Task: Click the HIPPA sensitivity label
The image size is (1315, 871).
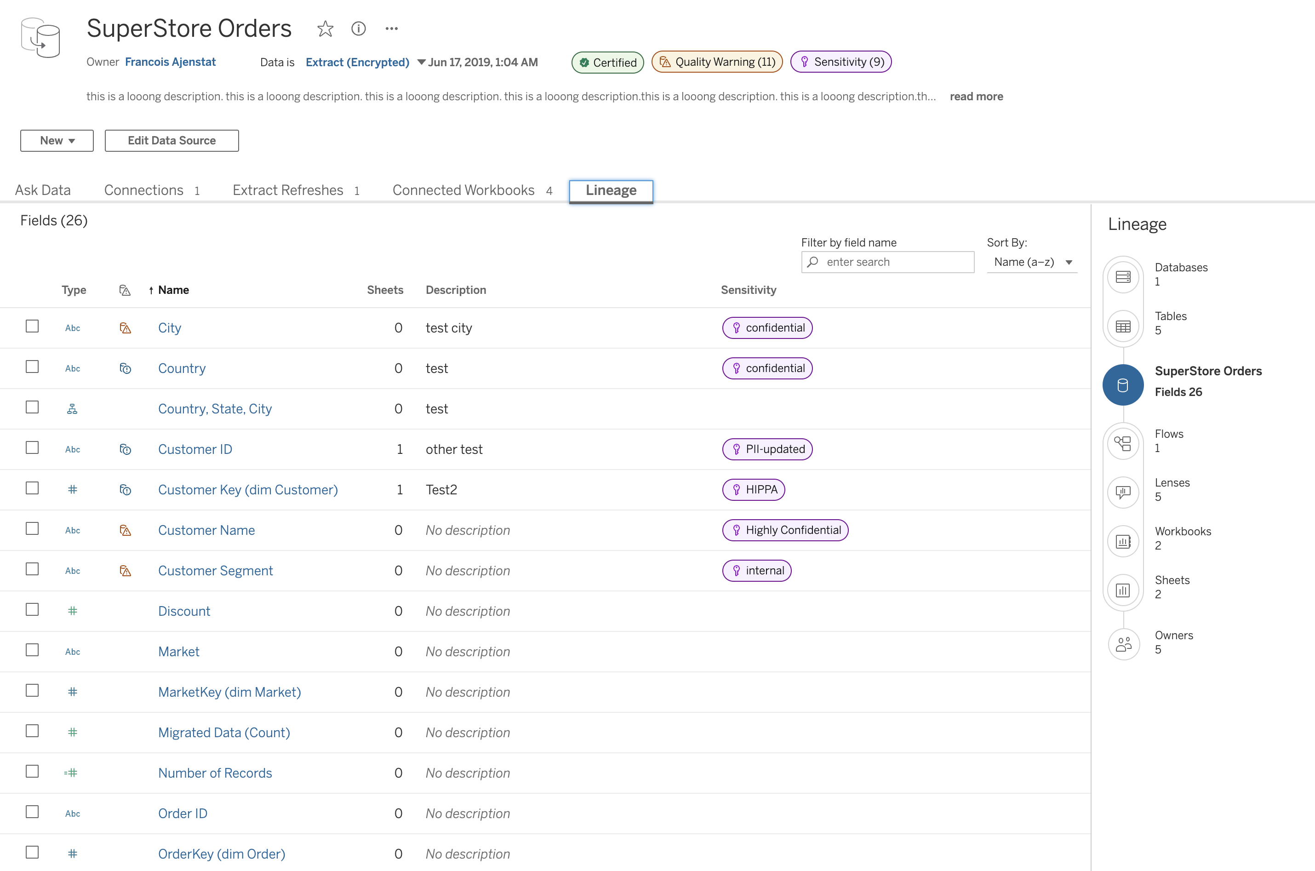Action: (754, 490)
